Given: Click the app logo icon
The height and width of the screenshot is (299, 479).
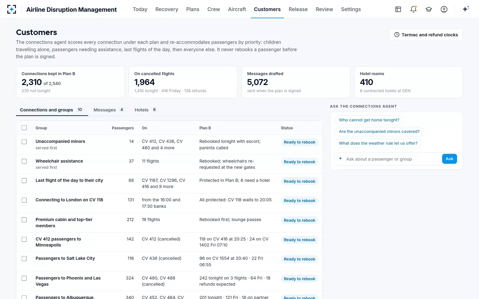Looking at the screenshot, I should (12, 9).
